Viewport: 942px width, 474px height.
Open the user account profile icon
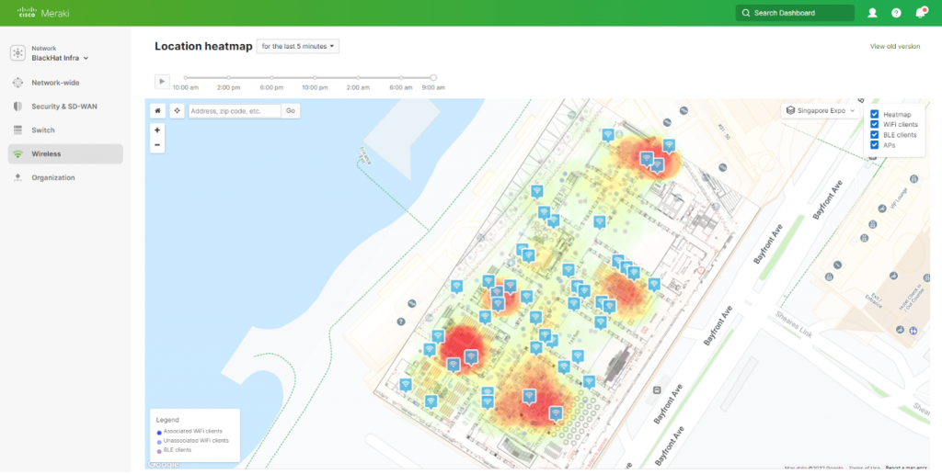point(872,13)
